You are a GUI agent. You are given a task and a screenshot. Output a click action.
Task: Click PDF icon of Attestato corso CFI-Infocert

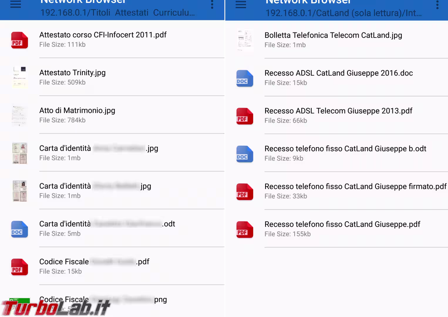pos(19,40)
